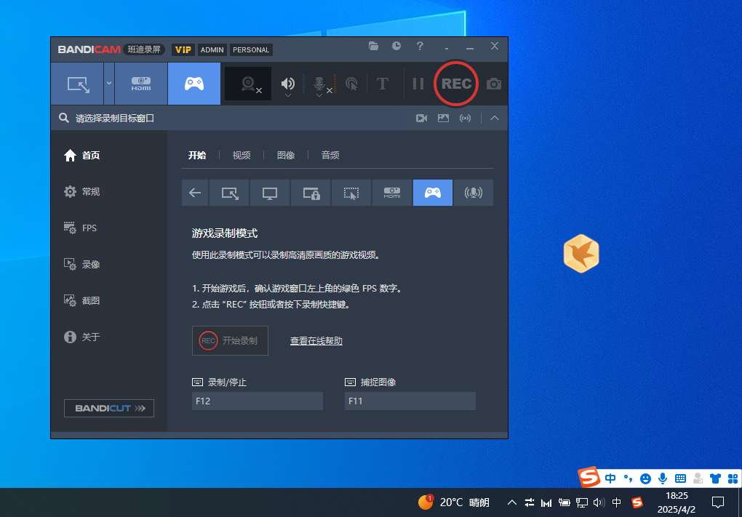742x517 pixels.
Task: Open audio files broadcast icon in search bar
Action: click(x=465, y=119)
